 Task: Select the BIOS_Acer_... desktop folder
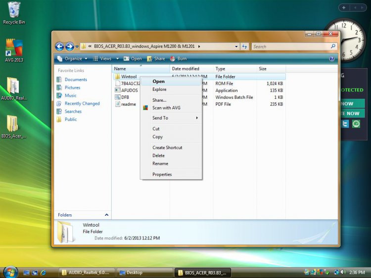point(13,127)
